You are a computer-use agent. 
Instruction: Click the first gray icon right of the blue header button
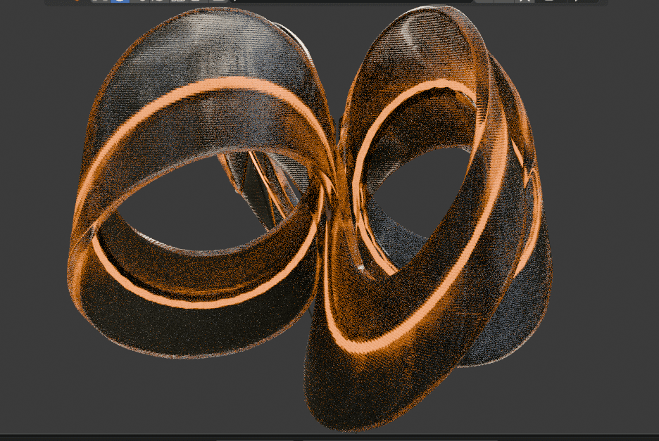[x=143, y=1]
